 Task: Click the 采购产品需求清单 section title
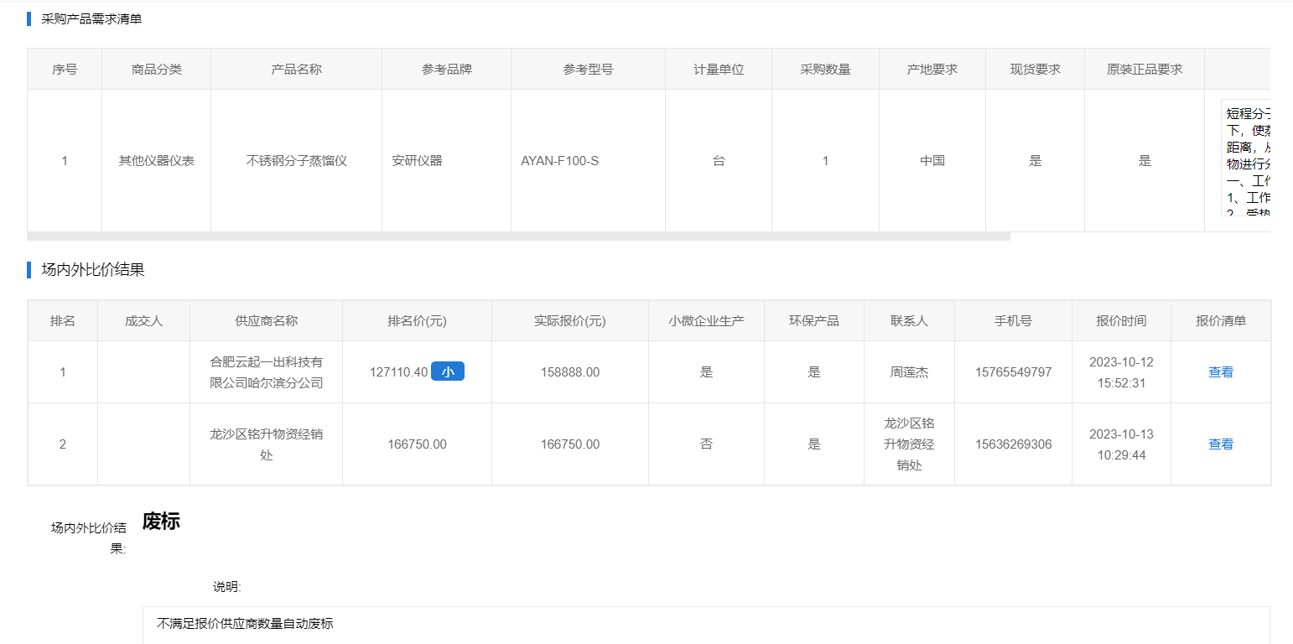pyautogui.click(x=91, y=18)
